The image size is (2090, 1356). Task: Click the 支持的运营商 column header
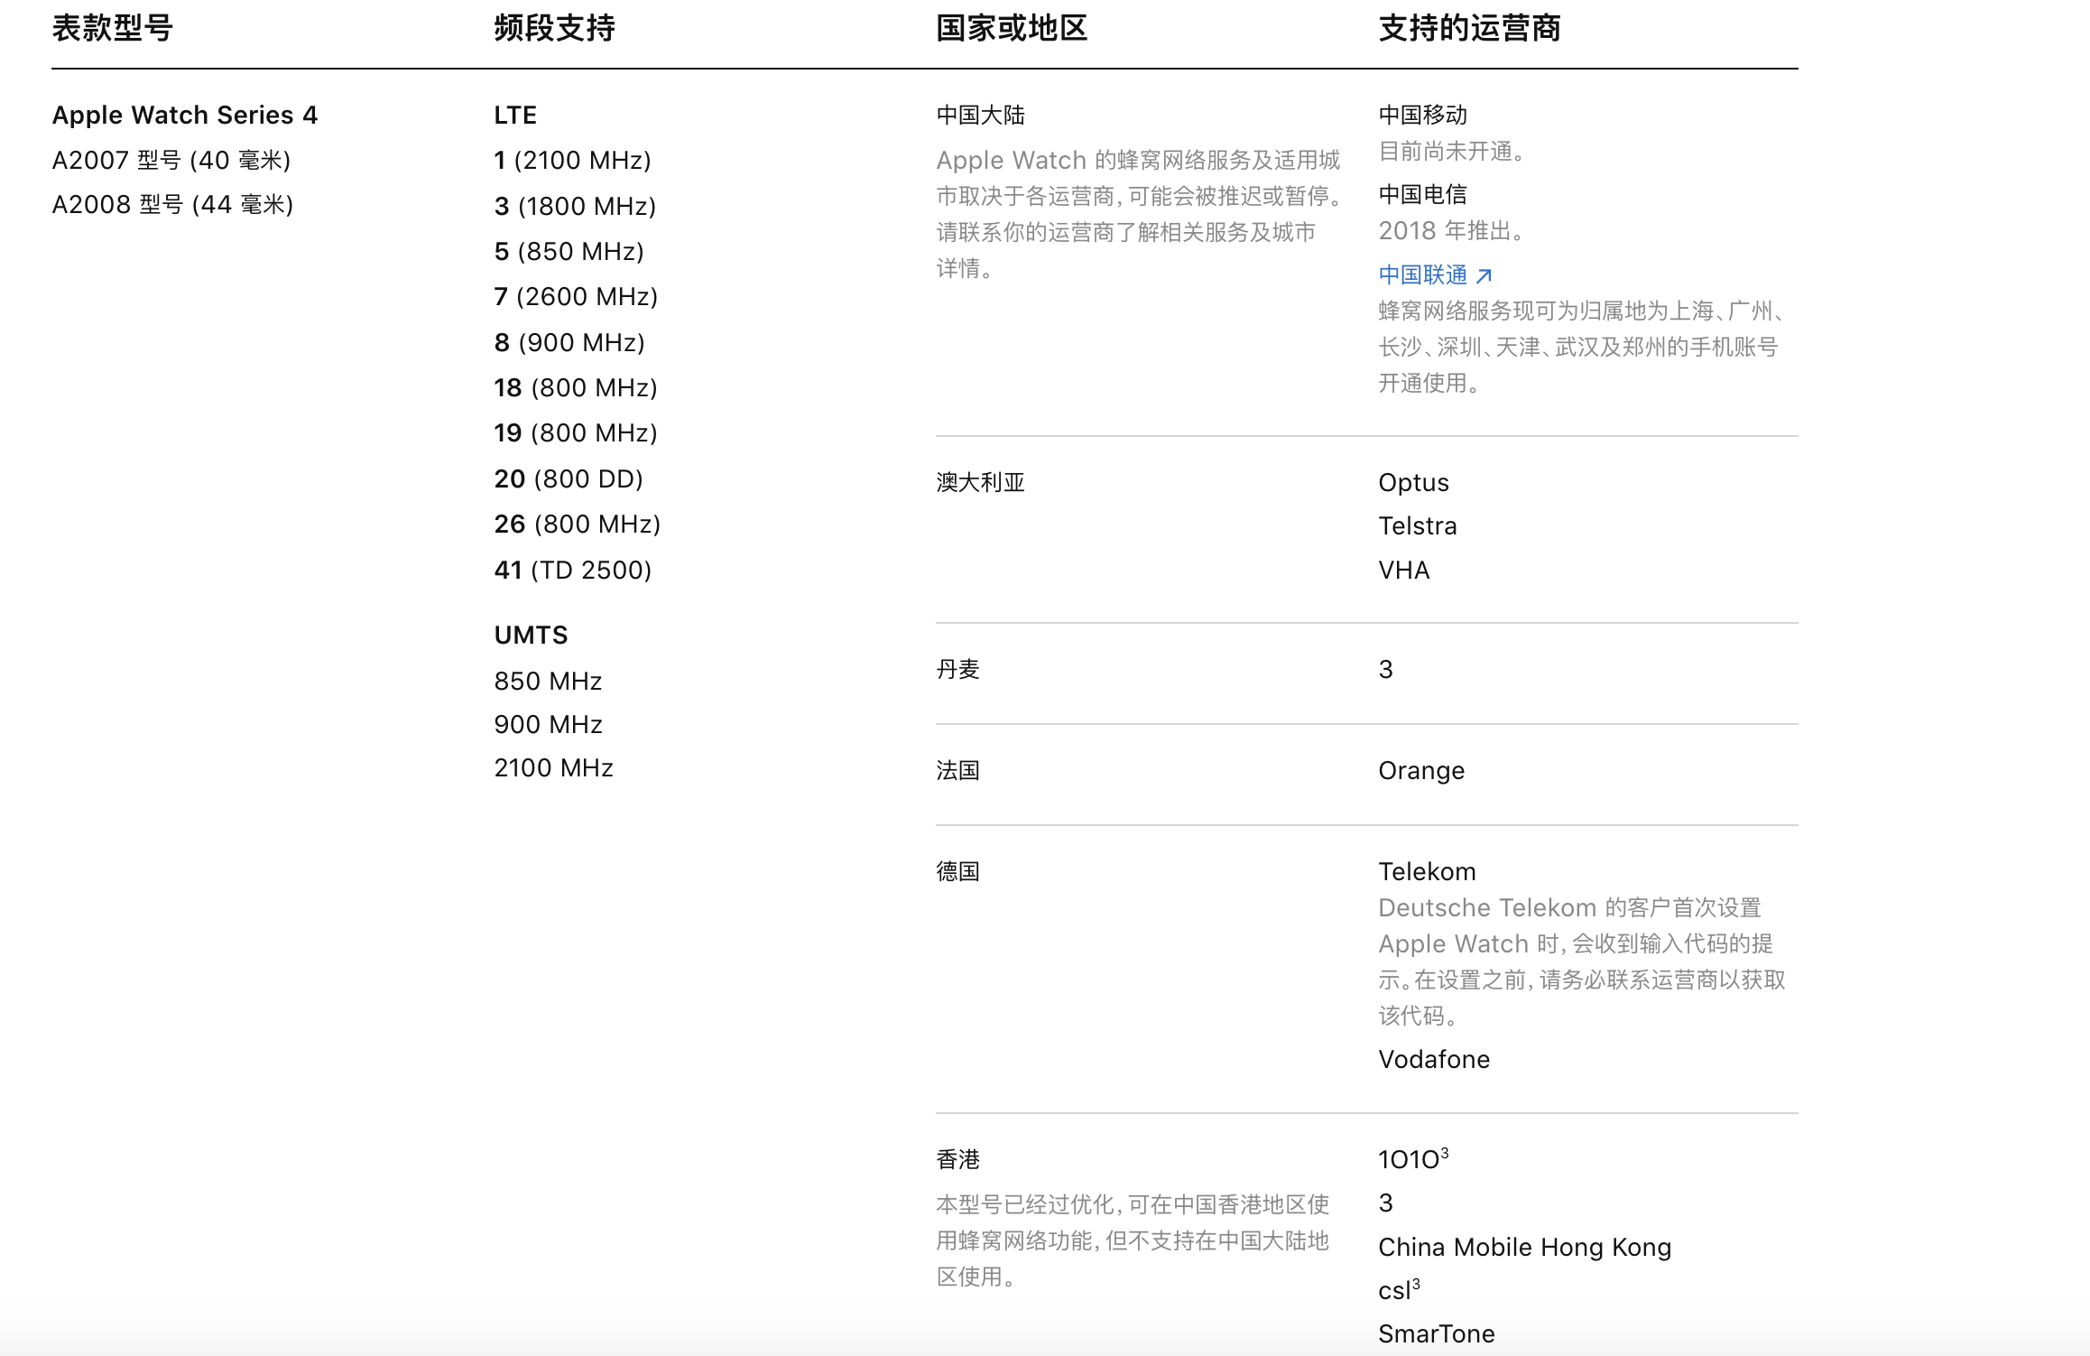click(1469, 29)
